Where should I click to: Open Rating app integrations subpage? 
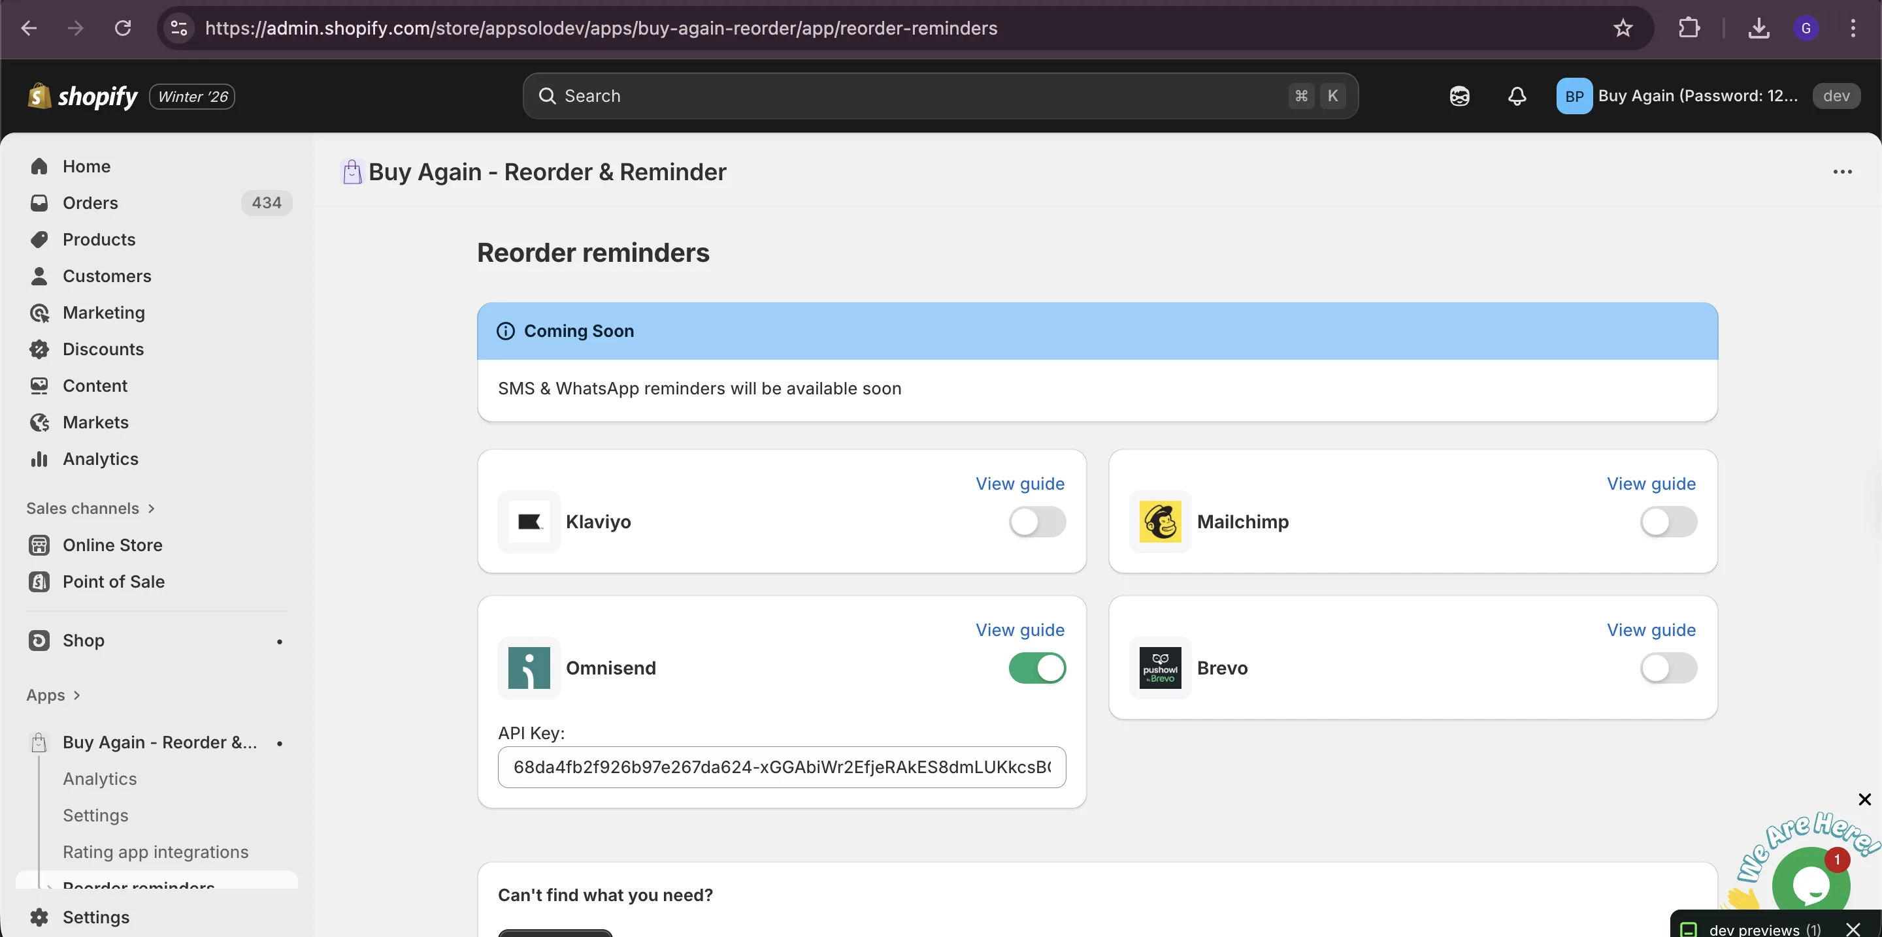[x=156, y=851]
